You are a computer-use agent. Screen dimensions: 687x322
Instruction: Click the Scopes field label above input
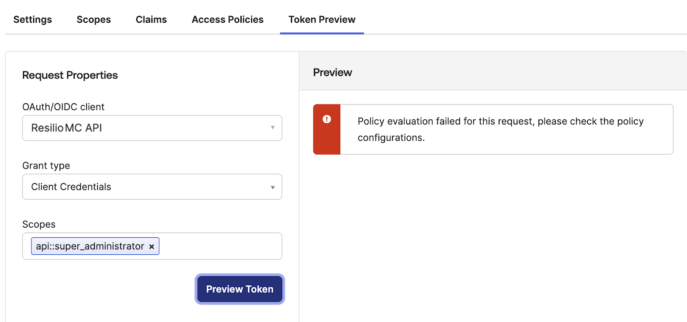tap(39, 225)
